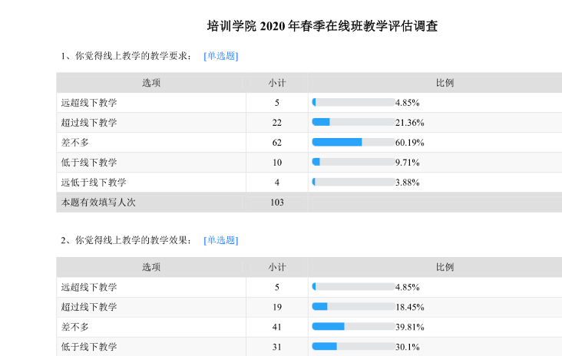Click the 30.1% progress bar in question 2
This screenshot has height=356, width=562.
tap(353, 347)
